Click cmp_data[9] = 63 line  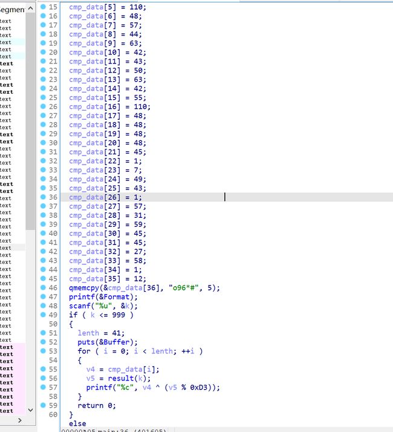coord(105,43)
